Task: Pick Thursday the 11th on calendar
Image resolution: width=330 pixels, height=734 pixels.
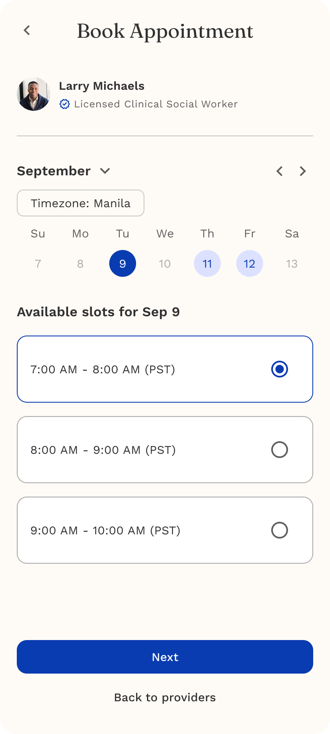Action: click(x=207, y=263)
